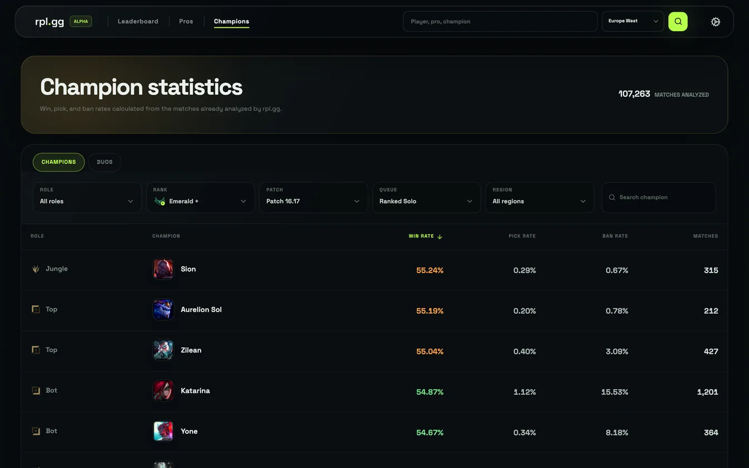Viewport: 749px width, 468px height.
Task: Click the Bot role icon in Yone's row
Action: [x=36, y=431]
